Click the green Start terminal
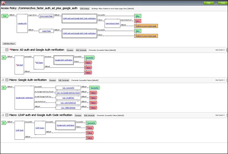Image resolution: width=228 pixels, height=154 pixels. [5, 16]
